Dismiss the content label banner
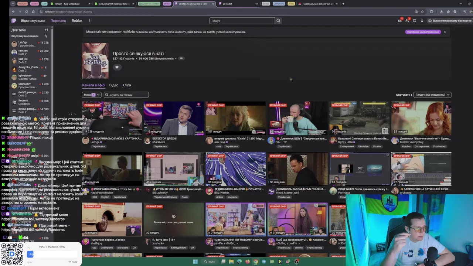Image resolution: width=473 pixels, height=266 pixels. coord(445,32)
